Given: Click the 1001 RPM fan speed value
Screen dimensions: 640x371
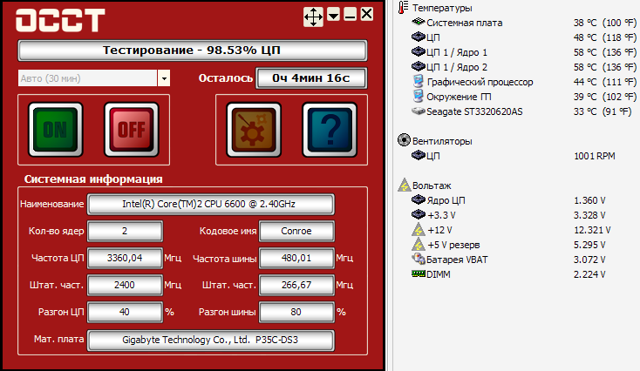Looking at the screenshot, I should coord(595,156).
